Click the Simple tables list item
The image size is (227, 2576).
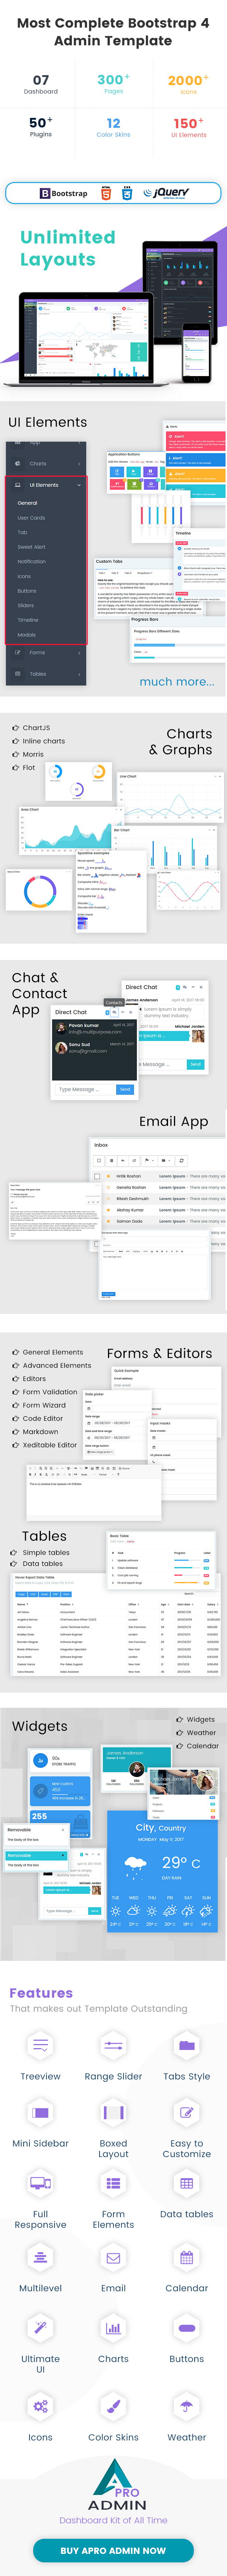coord(41,1553)
